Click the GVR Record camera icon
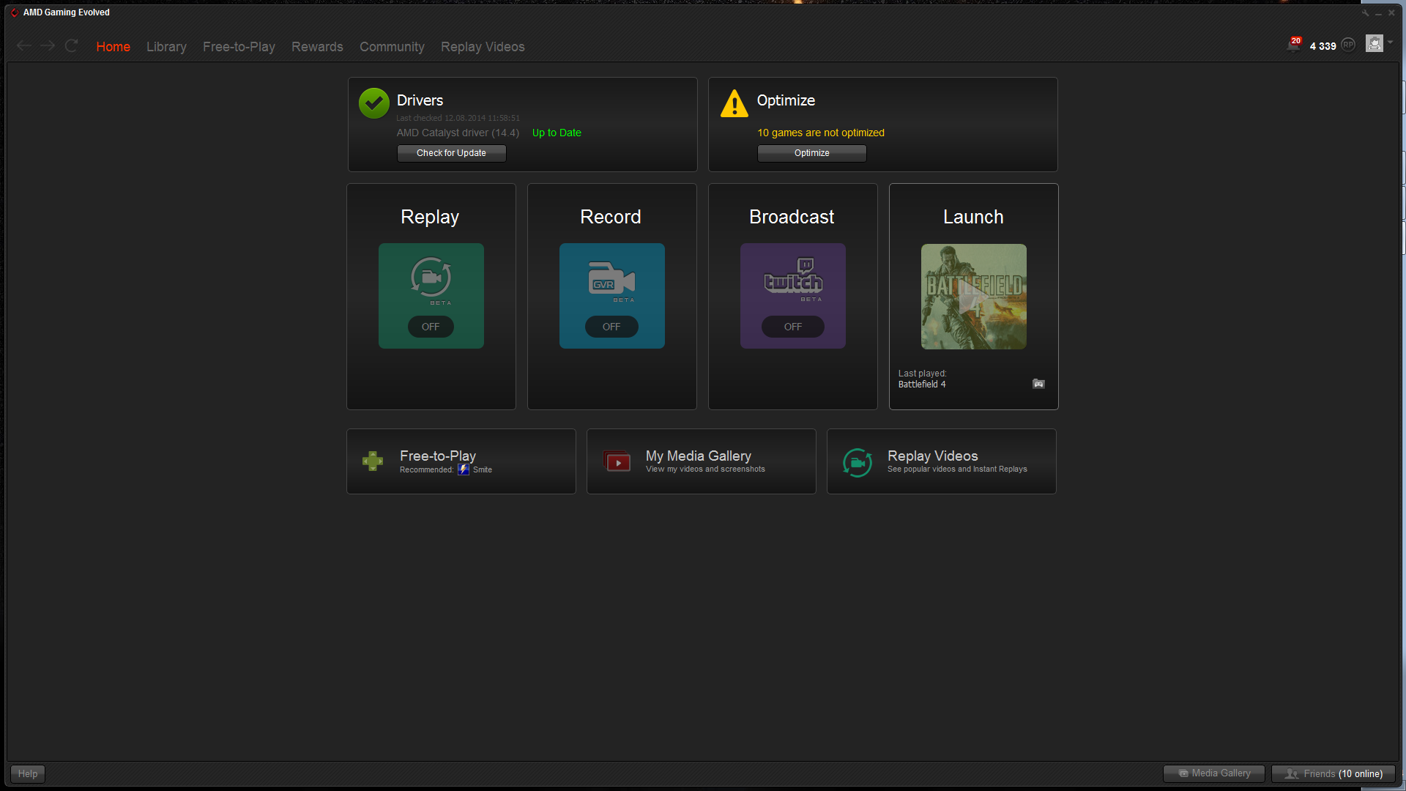Screen dimensions: 1406x791 611,279
